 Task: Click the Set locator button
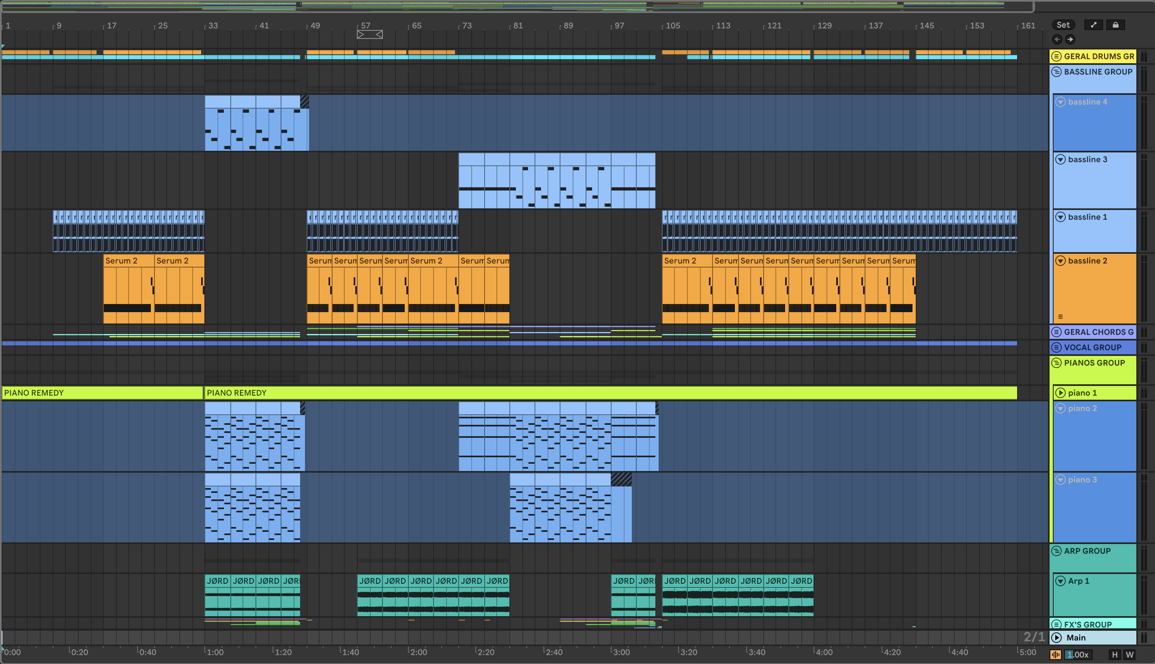tap(1063, 25)
